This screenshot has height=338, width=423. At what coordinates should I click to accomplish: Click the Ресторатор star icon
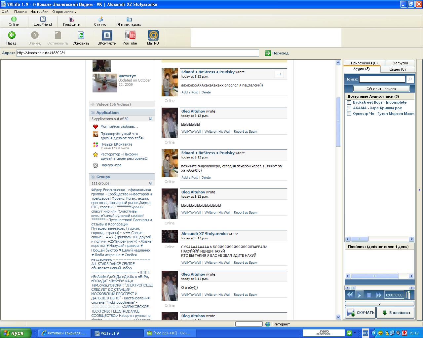point(96,154)
